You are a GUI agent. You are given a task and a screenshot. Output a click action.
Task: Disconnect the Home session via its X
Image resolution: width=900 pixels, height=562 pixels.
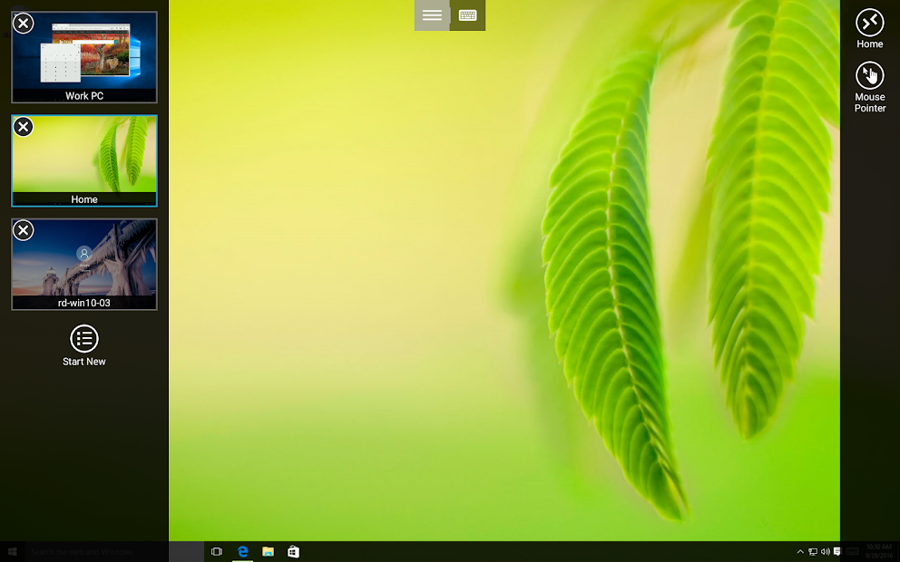click(x=23, y=127)
